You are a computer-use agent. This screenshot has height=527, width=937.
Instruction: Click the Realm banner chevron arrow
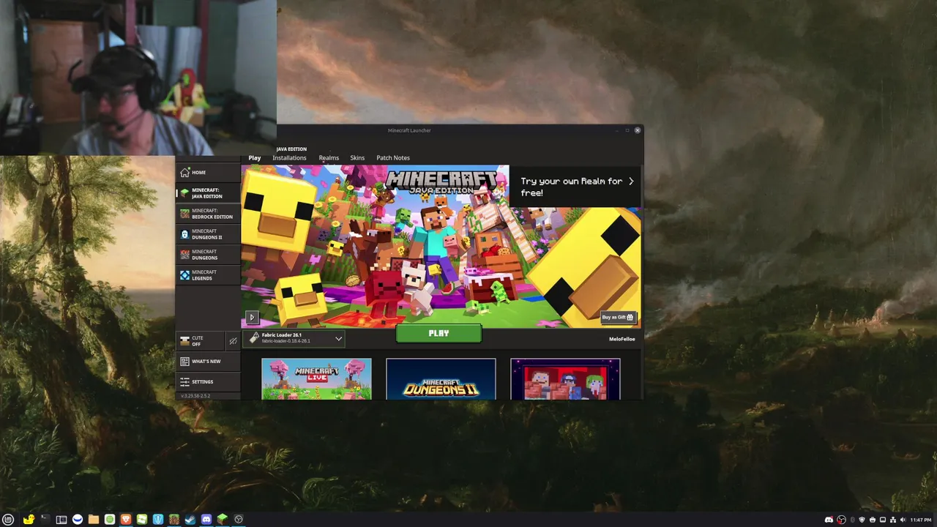631,181
